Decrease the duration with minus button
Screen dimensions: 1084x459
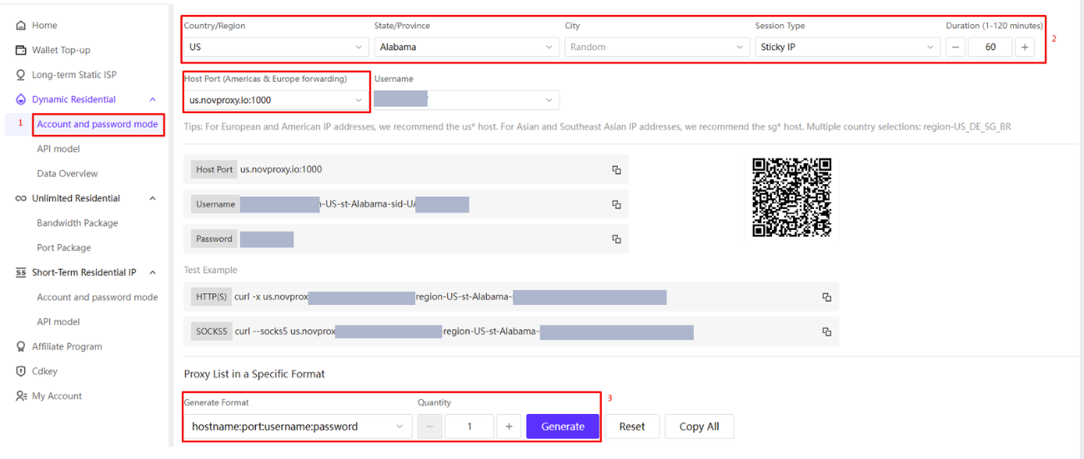(956, 47)
